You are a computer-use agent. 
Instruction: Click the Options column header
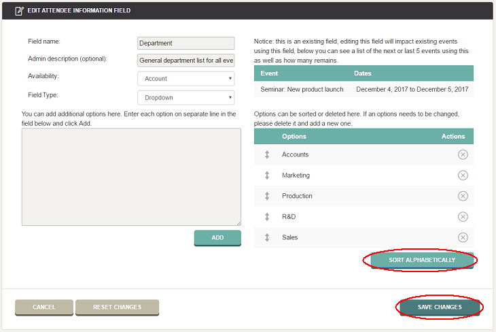point(294,137)
